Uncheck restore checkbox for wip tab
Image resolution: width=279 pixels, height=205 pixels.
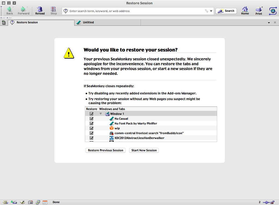91,128
